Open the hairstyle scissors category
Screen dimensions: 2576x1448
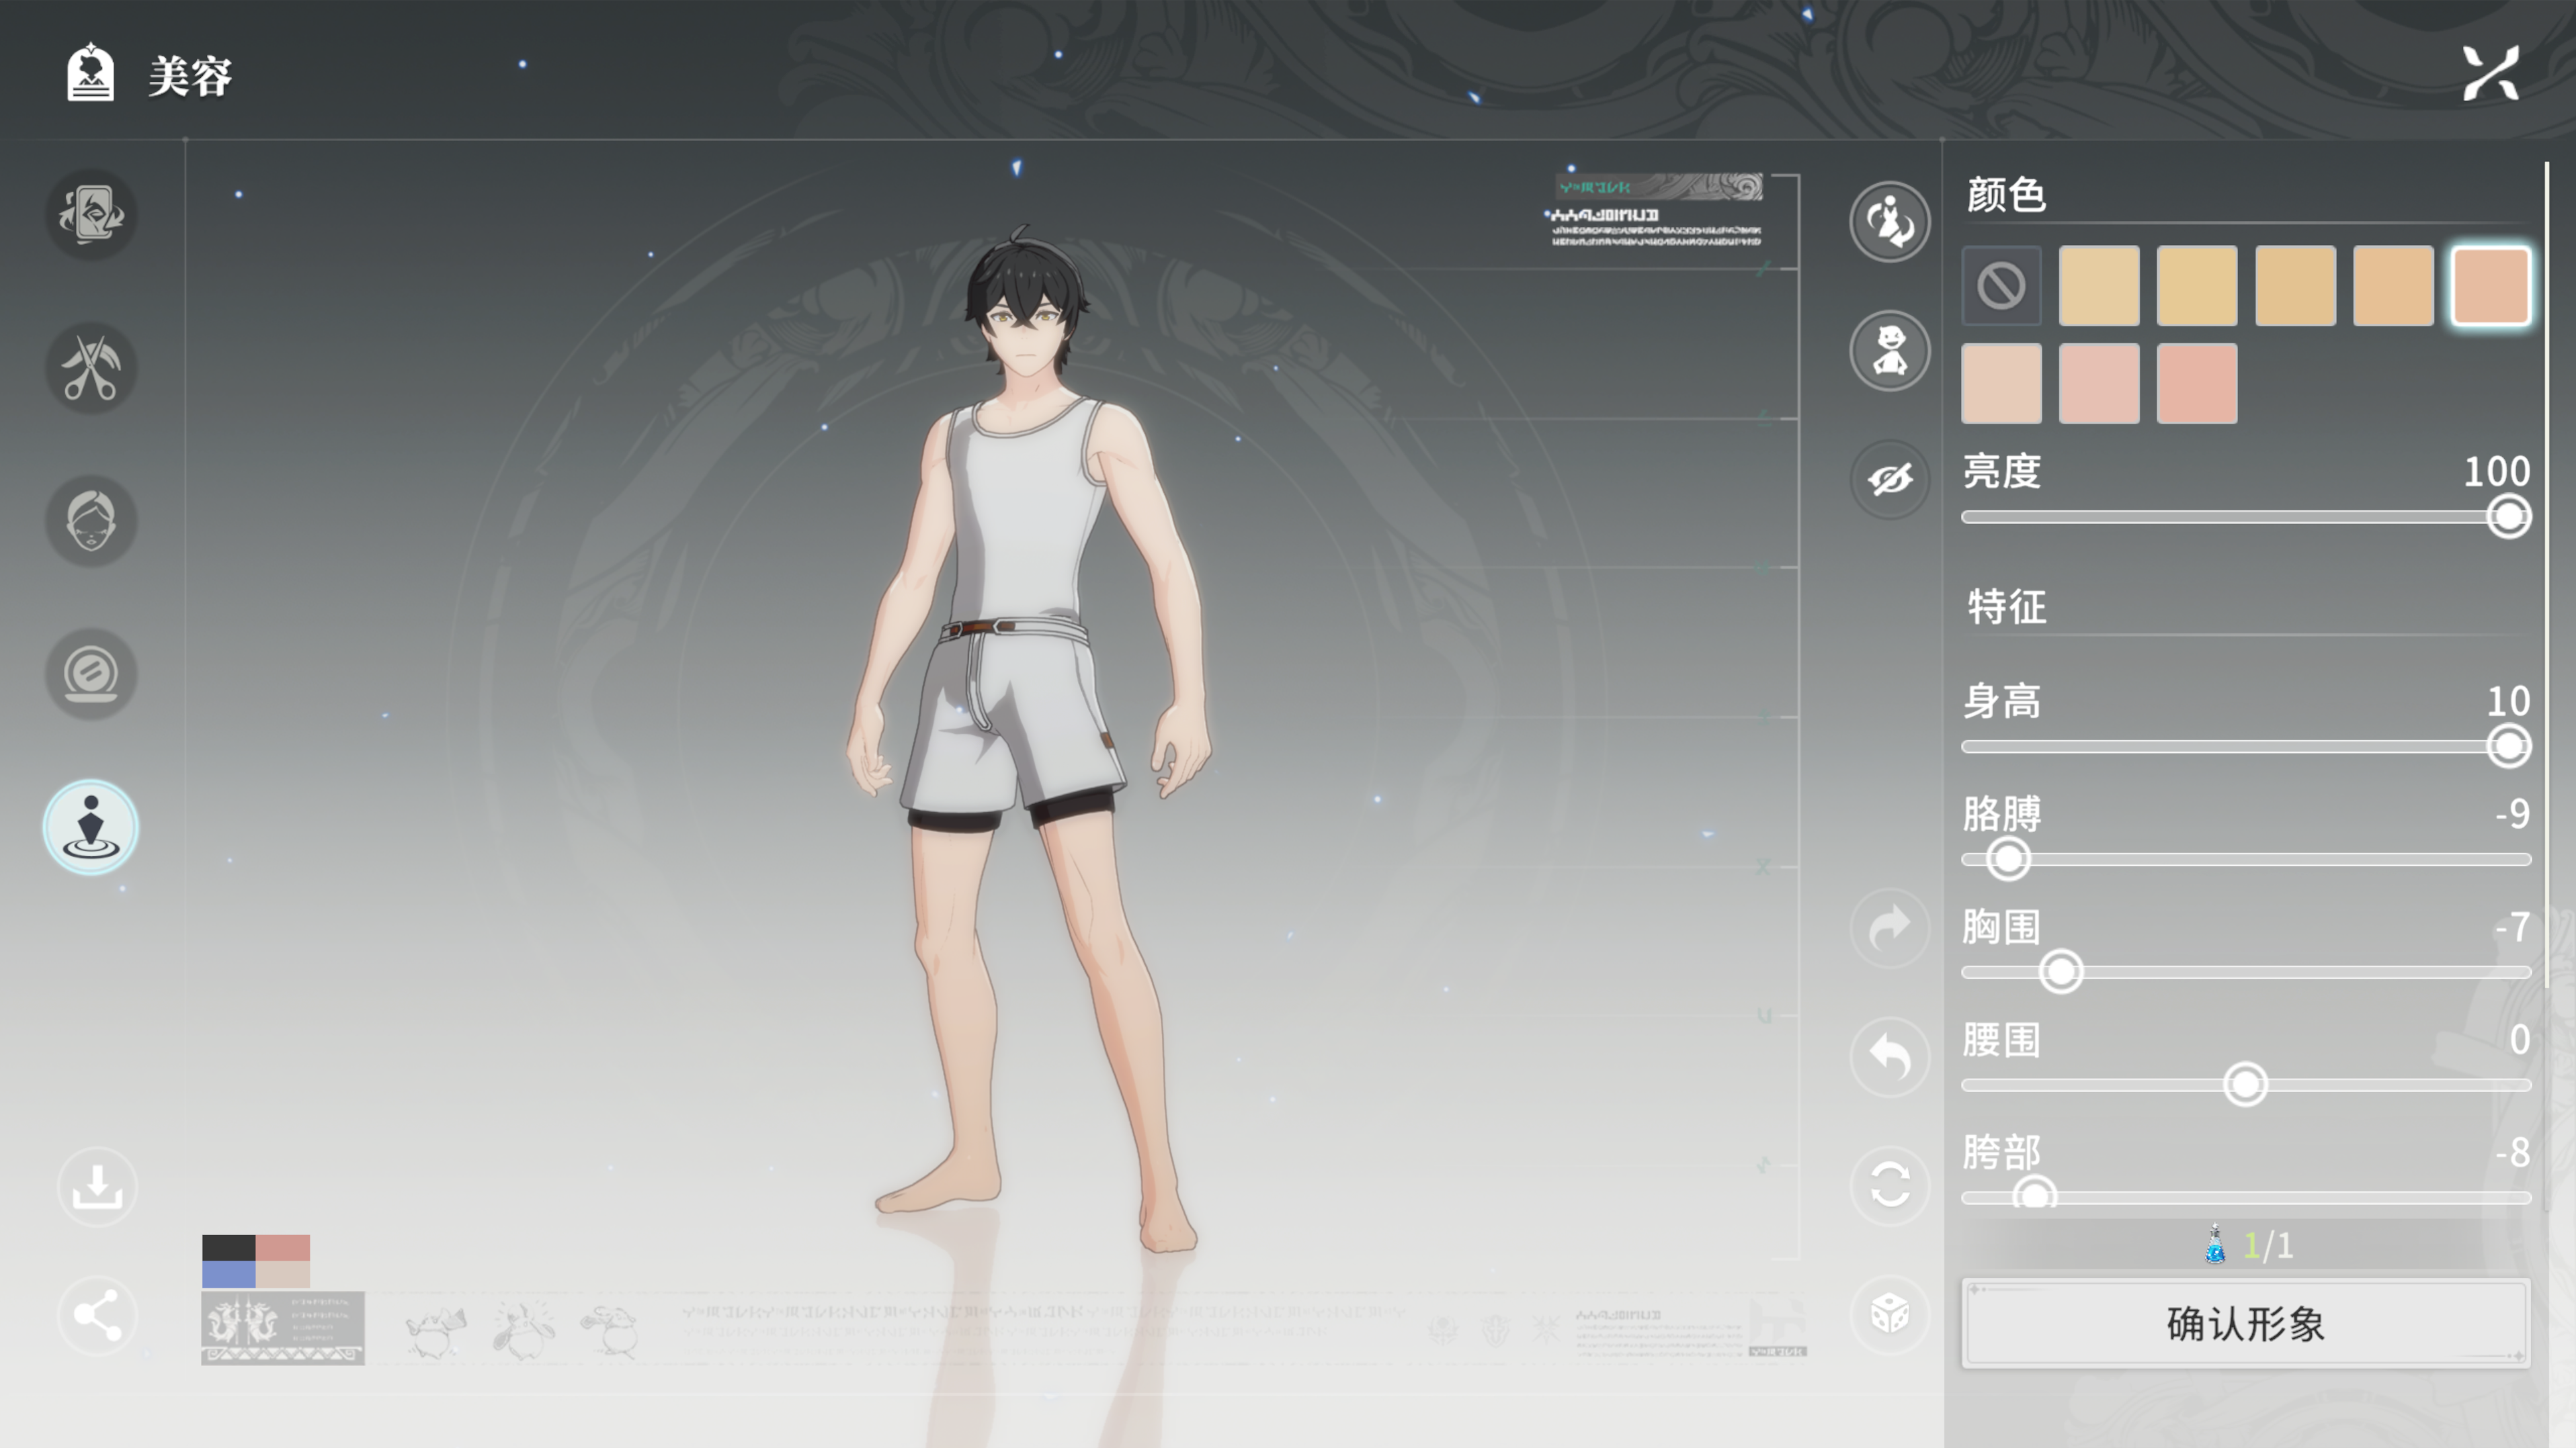pyautogui.click(x=91, y=369)
